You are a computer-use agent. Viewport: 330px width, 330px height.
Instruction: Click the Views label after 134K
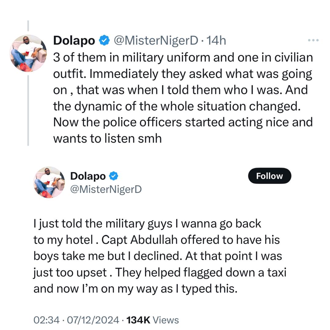click(x=166, y=320)
